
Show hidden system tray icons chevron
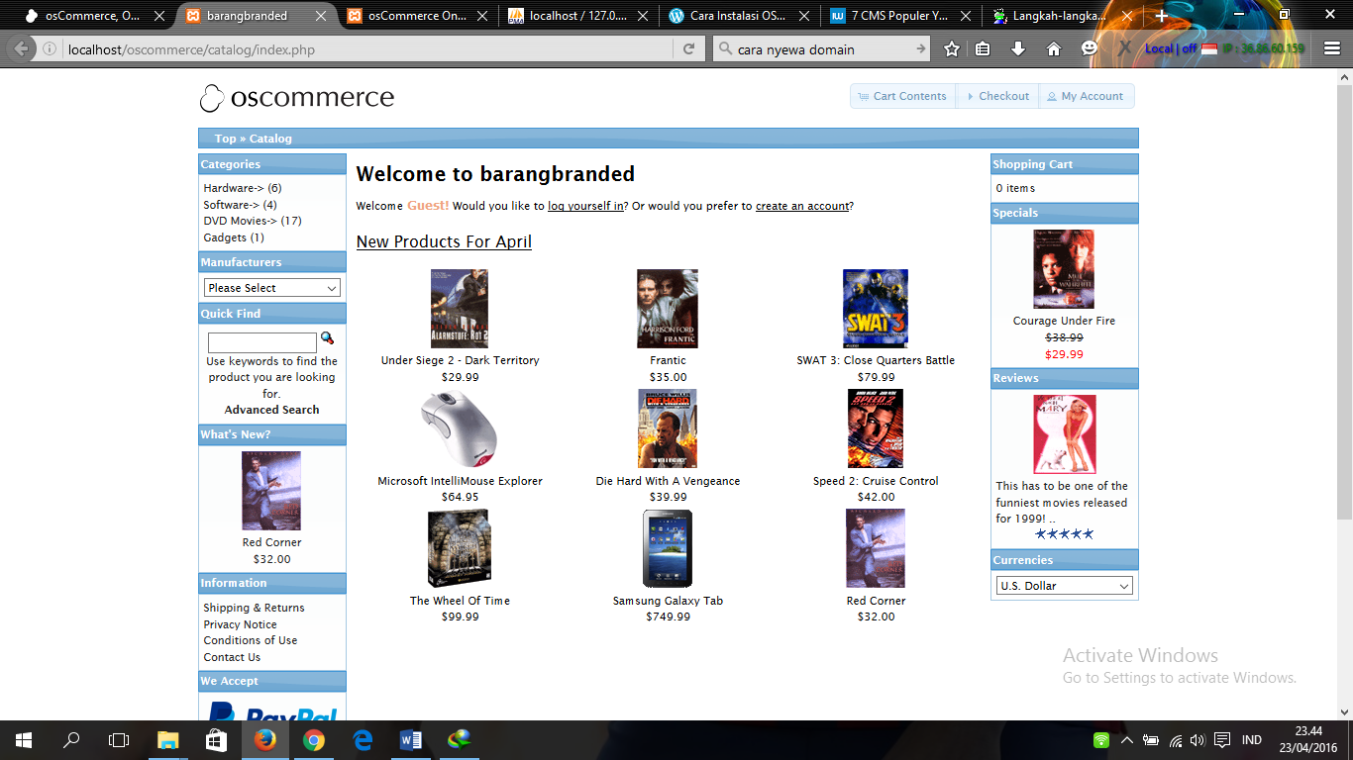click(x=1126, y=740)
